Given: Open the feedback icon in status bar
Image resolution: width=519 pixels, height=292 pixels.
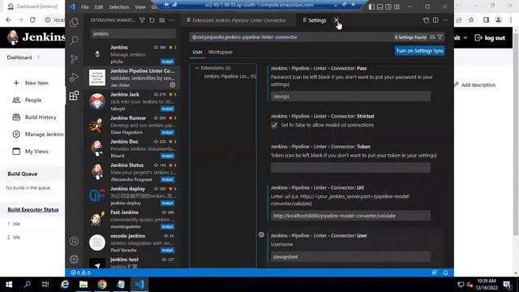Looking at the screenshot, I should coord(435,273).
